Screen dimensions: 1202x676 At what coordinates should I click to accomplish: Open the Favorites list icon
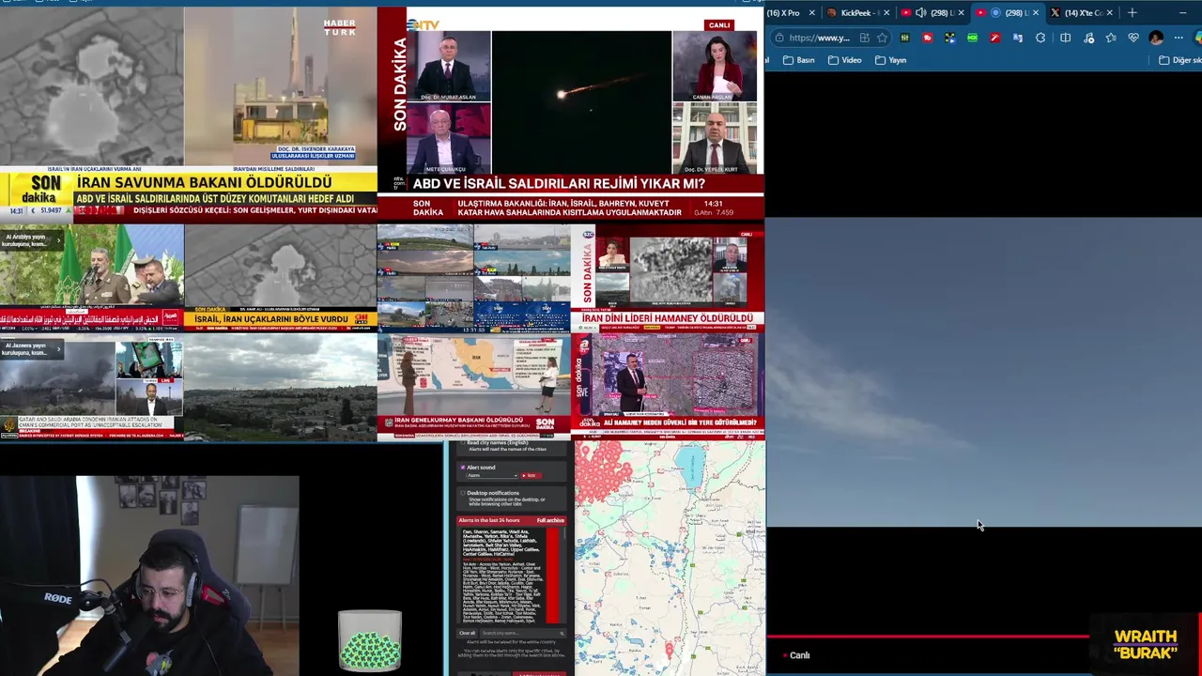coord(1111,38)
